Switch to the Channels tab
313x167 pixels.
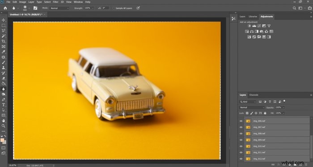254,95
